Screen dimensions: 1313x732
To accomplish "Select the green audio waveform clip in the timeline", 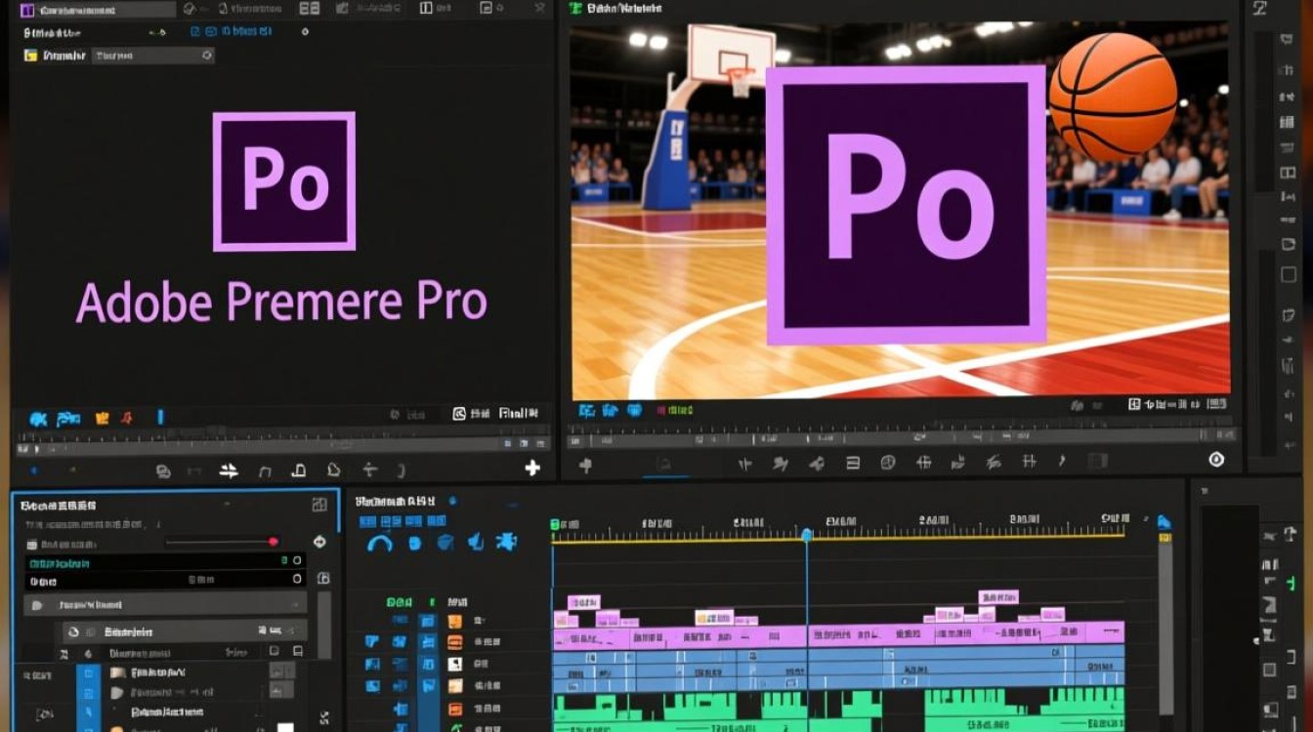I will coord(838,711).
